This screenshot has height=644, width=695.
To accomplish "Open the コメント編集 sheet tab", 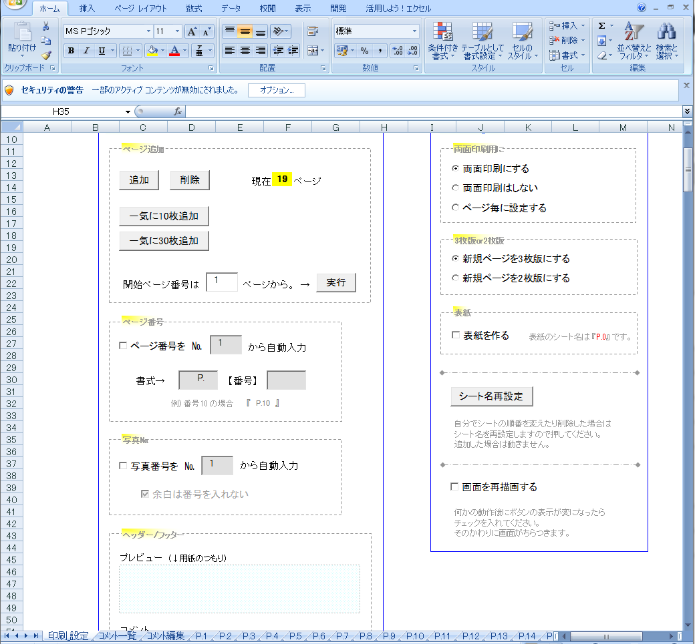I will click(x=165, y=636).
